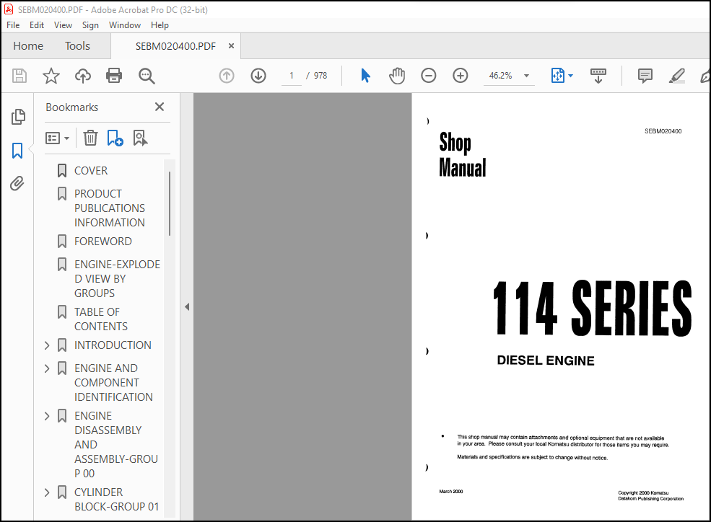Expand the INTRODUCTION bookmark
This screenshot has width=711, height=522.
click(47, 345)
